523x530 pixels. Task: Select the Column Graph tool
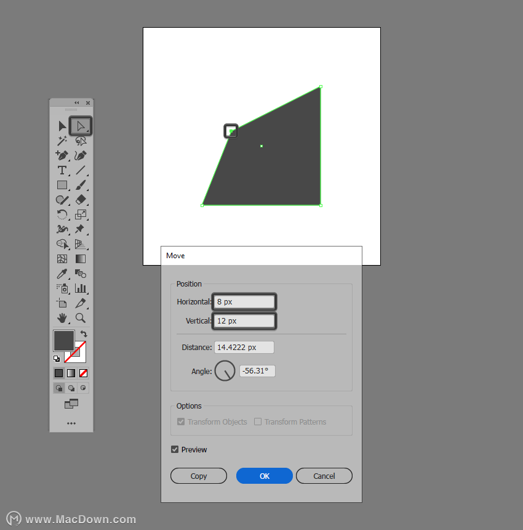pos(81,288)
